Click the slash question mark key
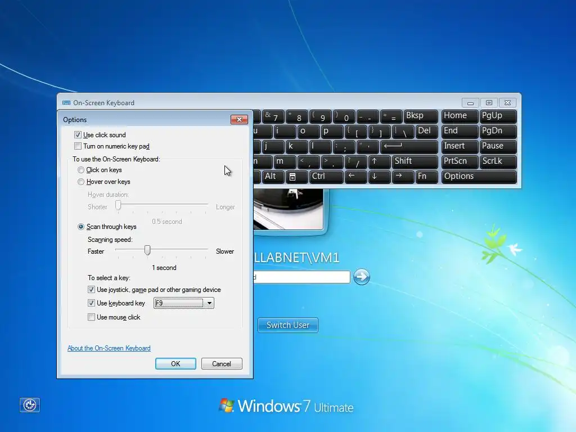Viewport: 576px width, 432px height. (356, 161)
